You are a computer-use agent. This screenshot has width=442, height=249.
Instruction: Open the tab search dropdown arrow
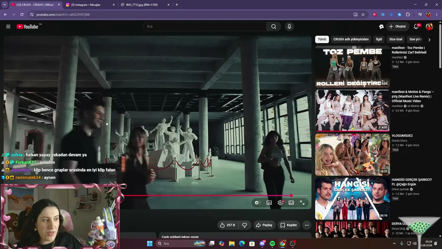[x=4, y=5]
